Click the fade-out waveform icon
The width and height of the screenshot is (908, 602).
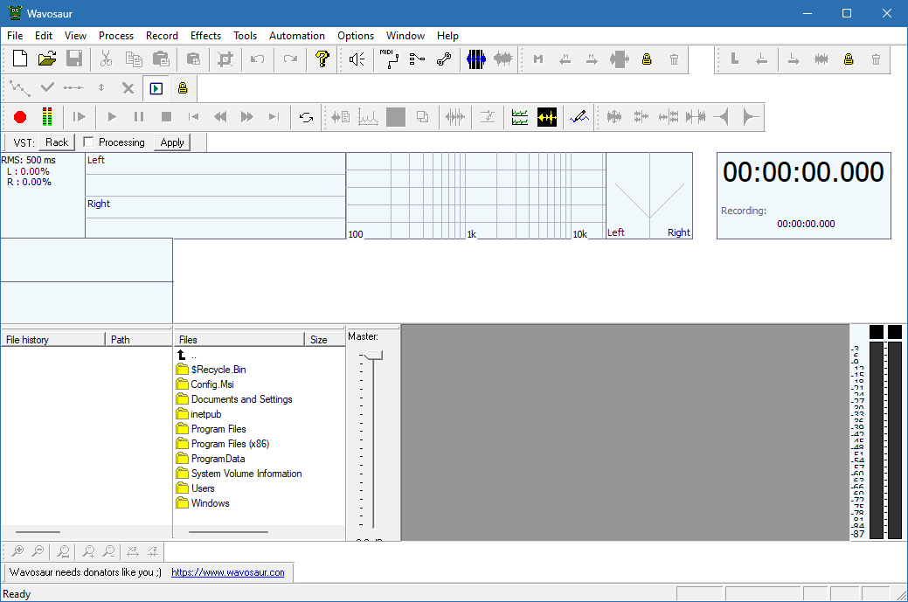click(x=750, y=117)
